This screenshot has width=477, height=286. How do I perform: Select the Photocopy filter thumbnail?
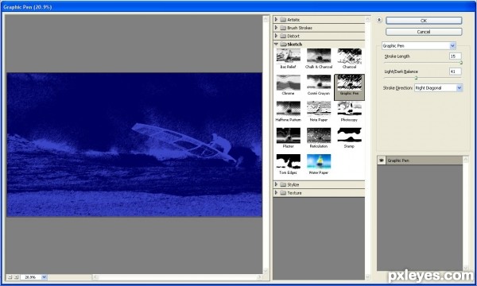tap(349, 109)
